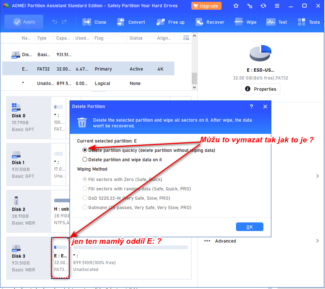Open the Tools menu

click(x=309, y=22)
